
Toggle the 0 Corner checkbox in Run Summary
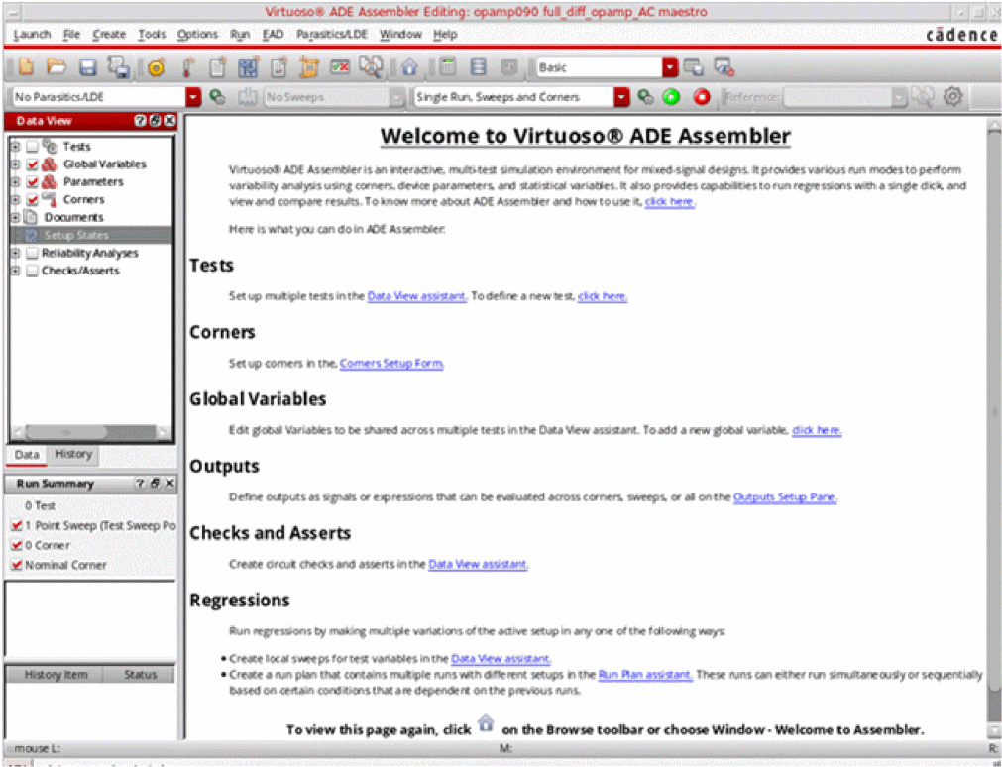[17, 545]
